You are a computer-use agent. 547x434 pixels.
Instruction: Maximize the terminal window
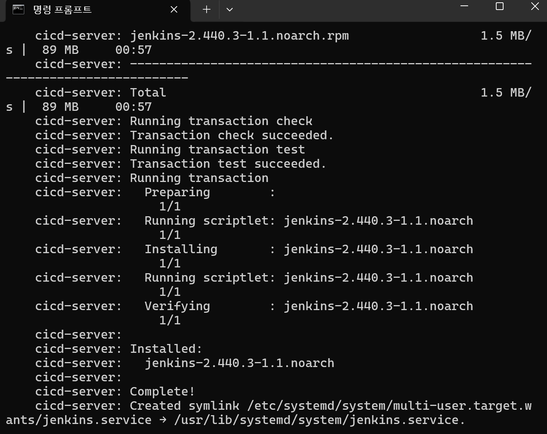pos(499,6)
